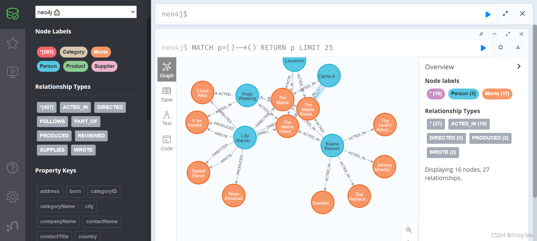This screenshot has height=241, width=537.
Task: Run the MATCH query with the play button
Action: (483, 48)
